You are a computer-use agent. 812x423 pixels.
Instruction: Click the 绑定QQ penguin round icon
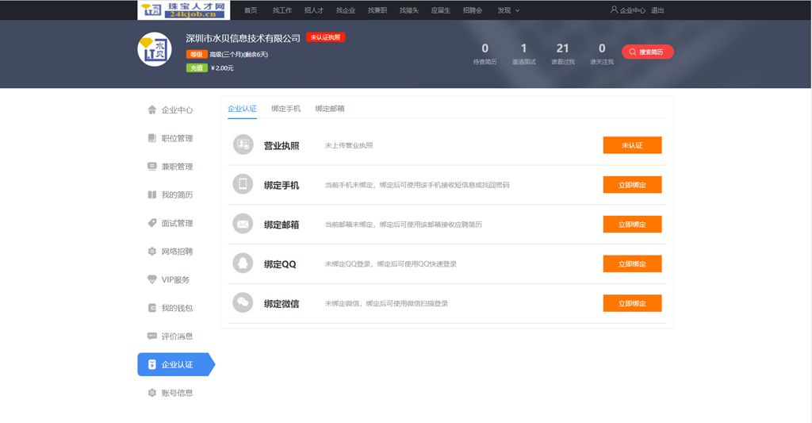pos(243,263)
